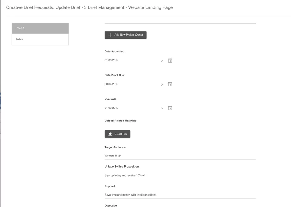Screen dimensions: 291x207
Task: Click the Target Audience label
Action: (115, 147)
